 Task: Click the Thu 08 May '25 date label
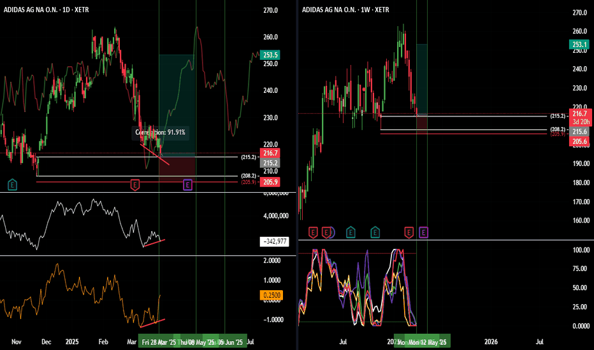click(196, 342)
